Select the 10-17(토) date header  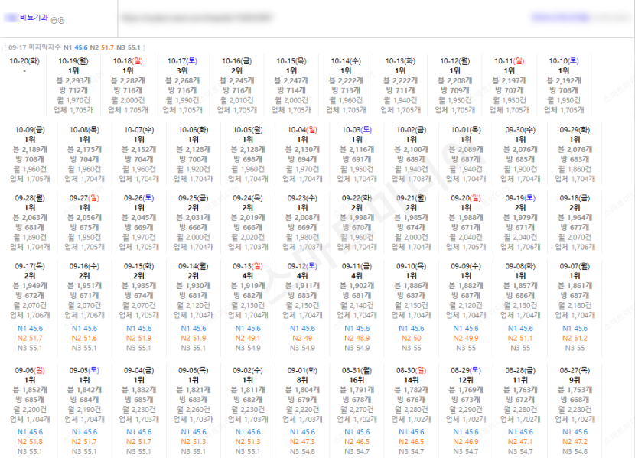[182, 61]
